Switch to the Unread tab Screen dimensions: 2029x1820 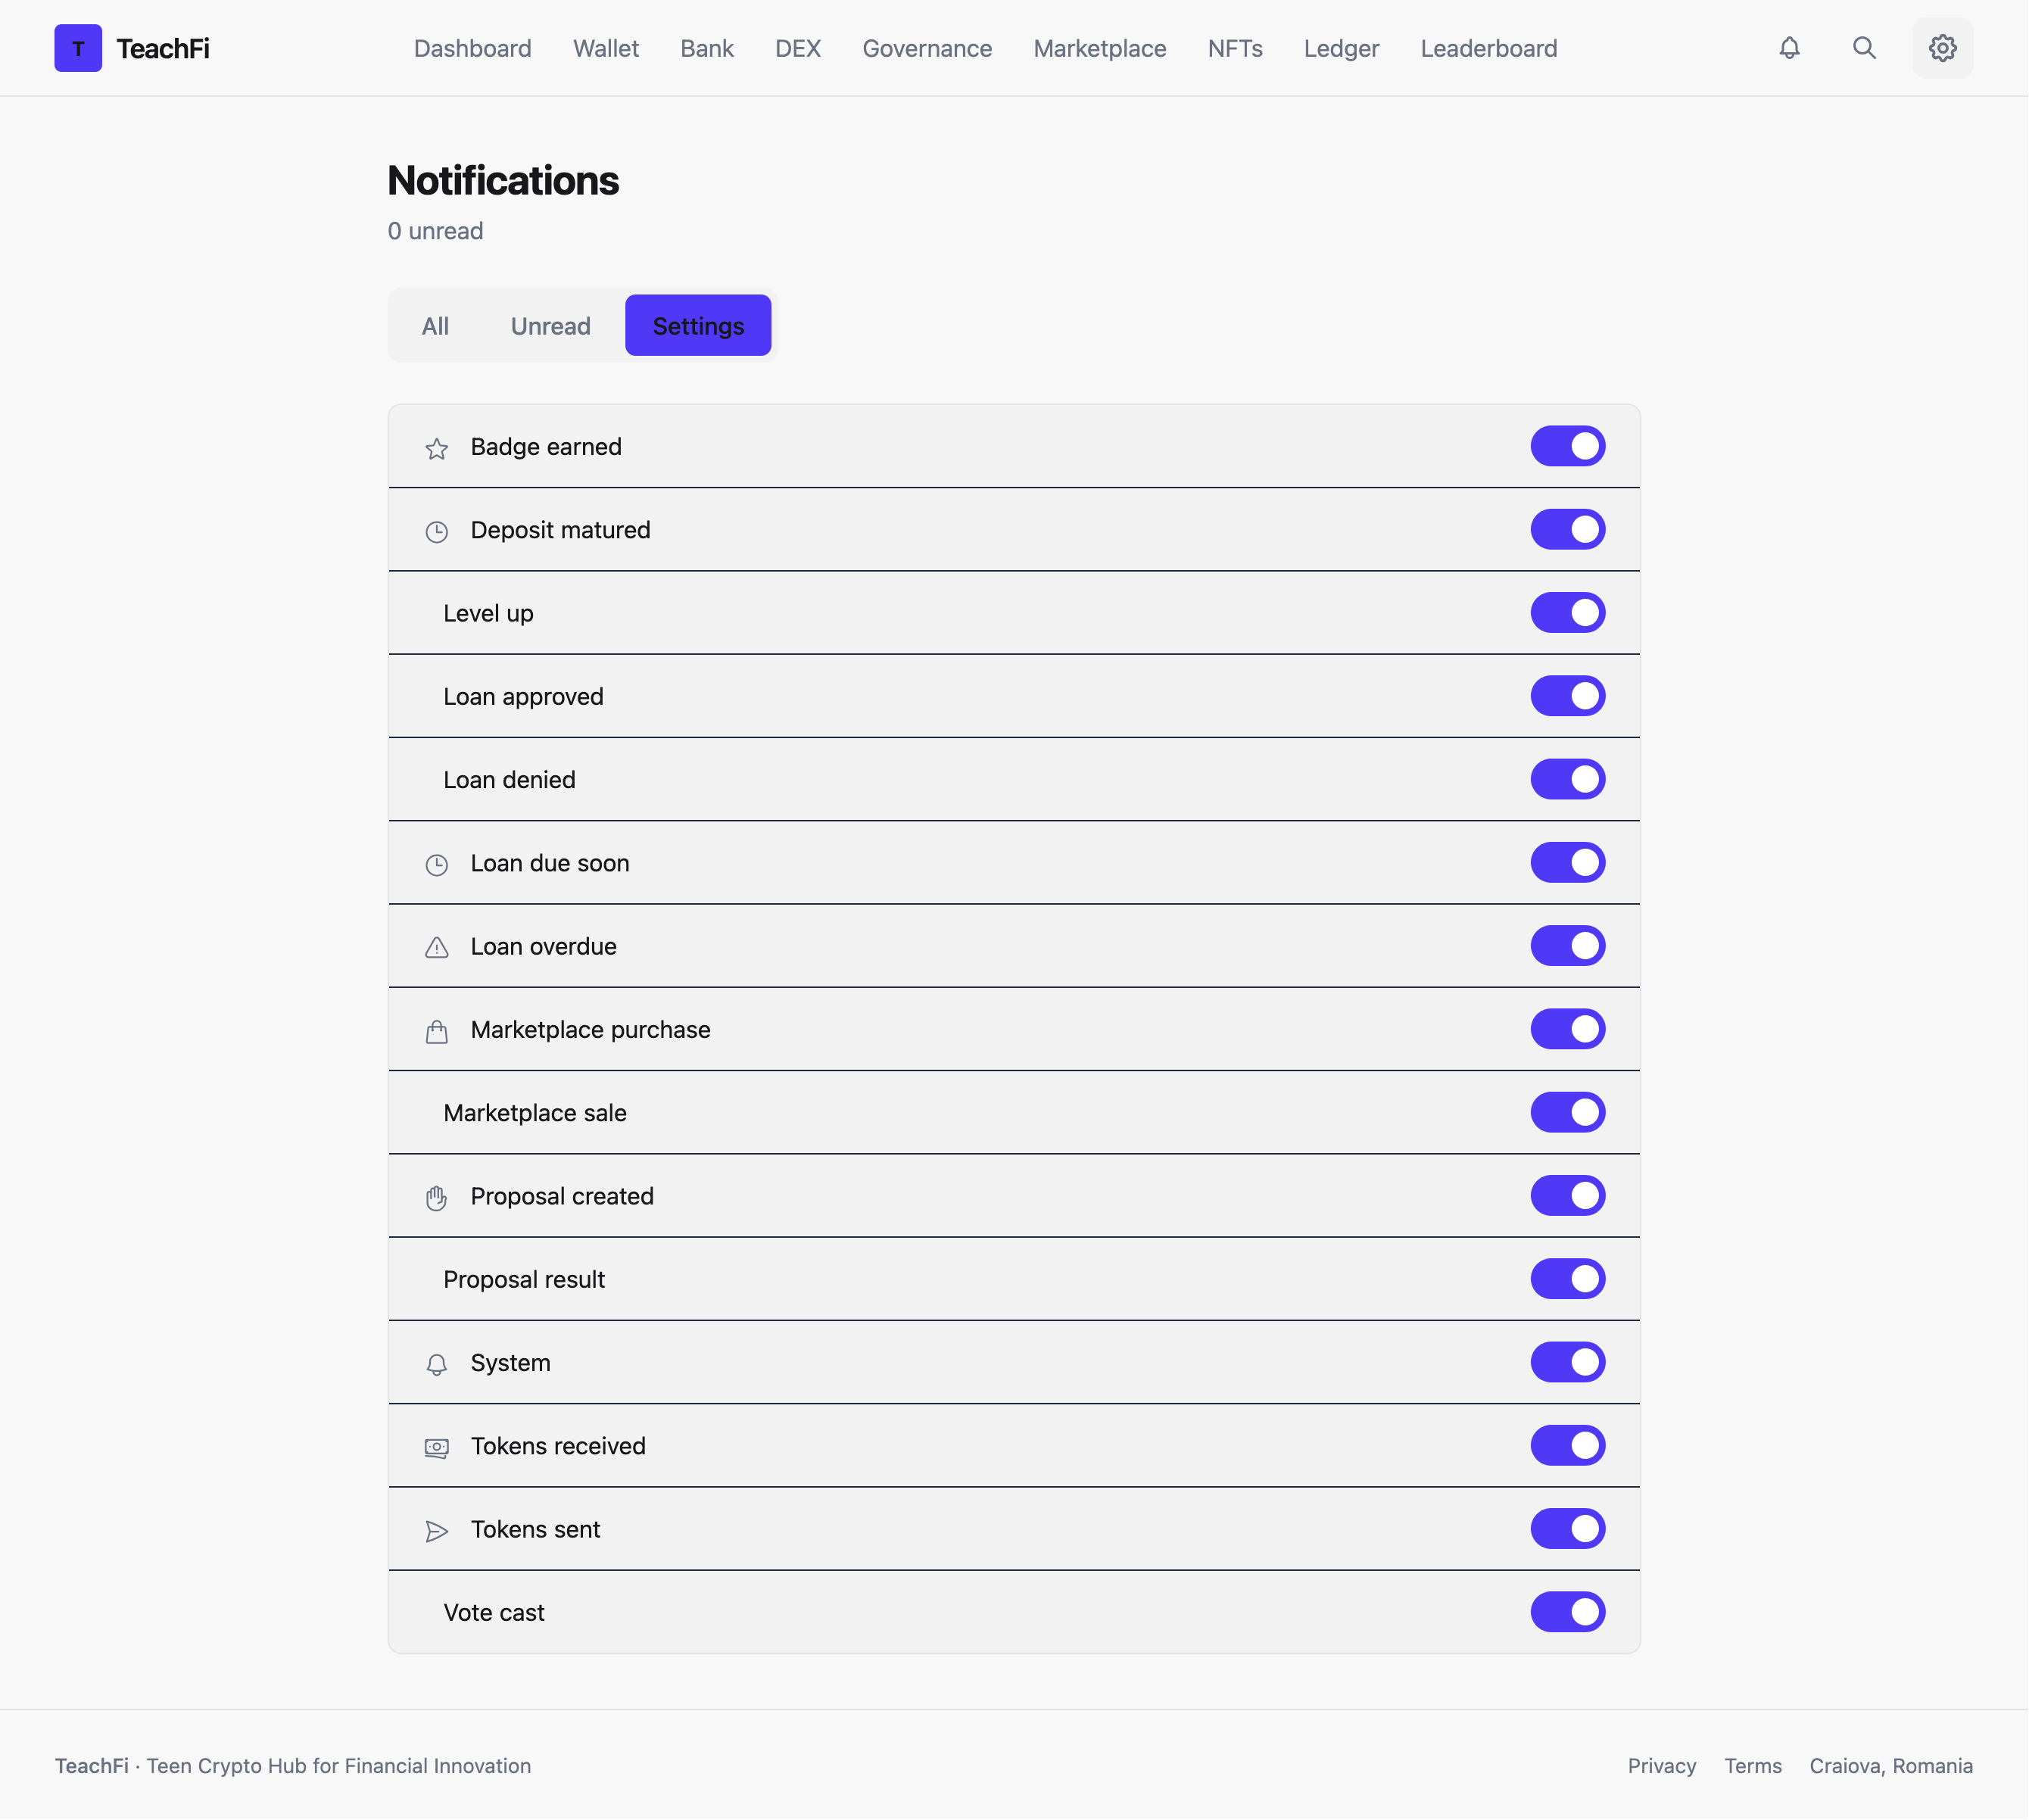[550, 326]
